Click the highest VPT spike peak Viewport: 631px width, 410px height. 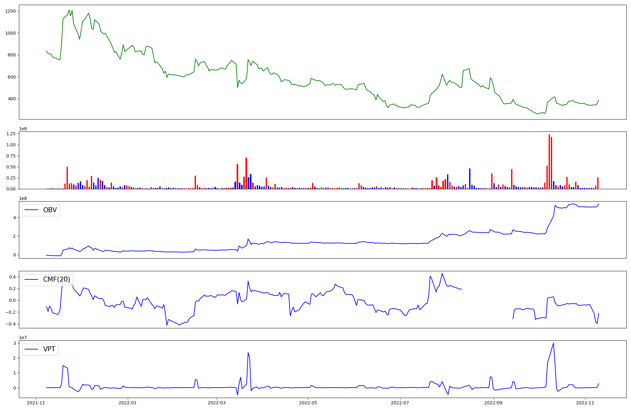(553, 343)
